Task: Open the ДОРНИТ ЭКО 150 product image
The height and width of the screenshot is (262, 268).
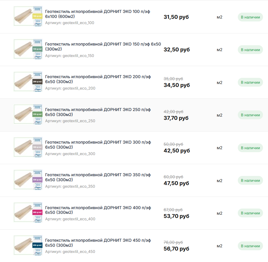Action: click(28, 49)
